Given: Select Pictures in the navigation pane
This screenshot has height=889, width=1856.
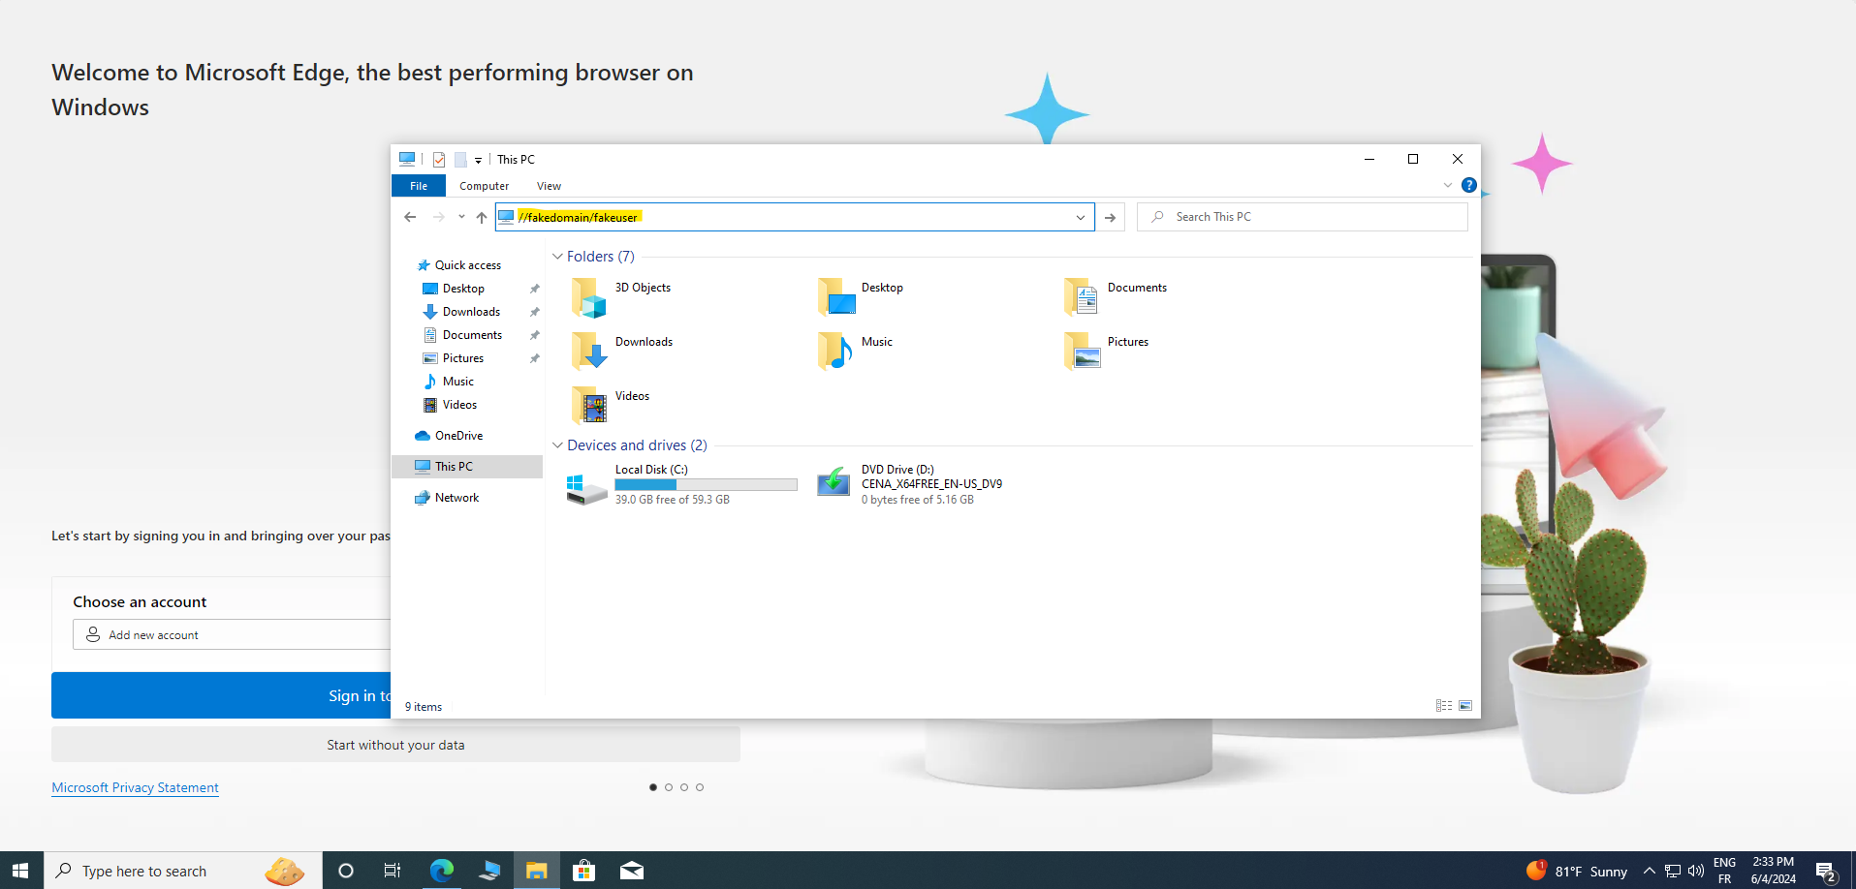Looking at the screenshot, I should (x=462, y=358).
